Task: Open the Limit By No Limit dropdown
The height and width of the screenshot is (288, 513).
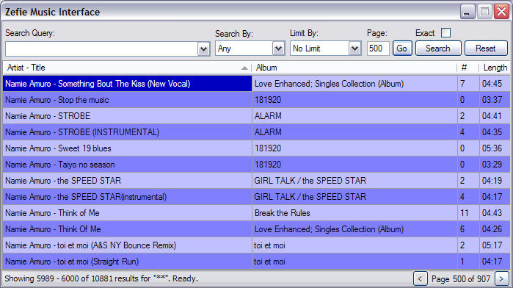Action: (x=354, y=48)
